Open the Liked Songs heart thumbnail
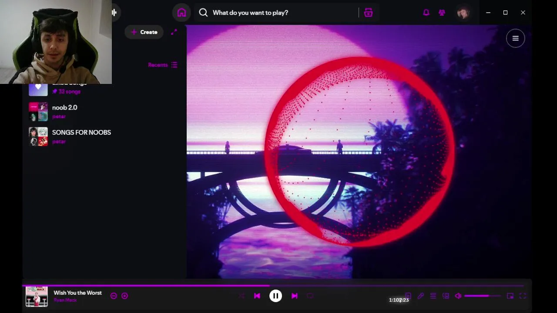Viewport: 557px width, 313px height. click(x=38, y=89)
